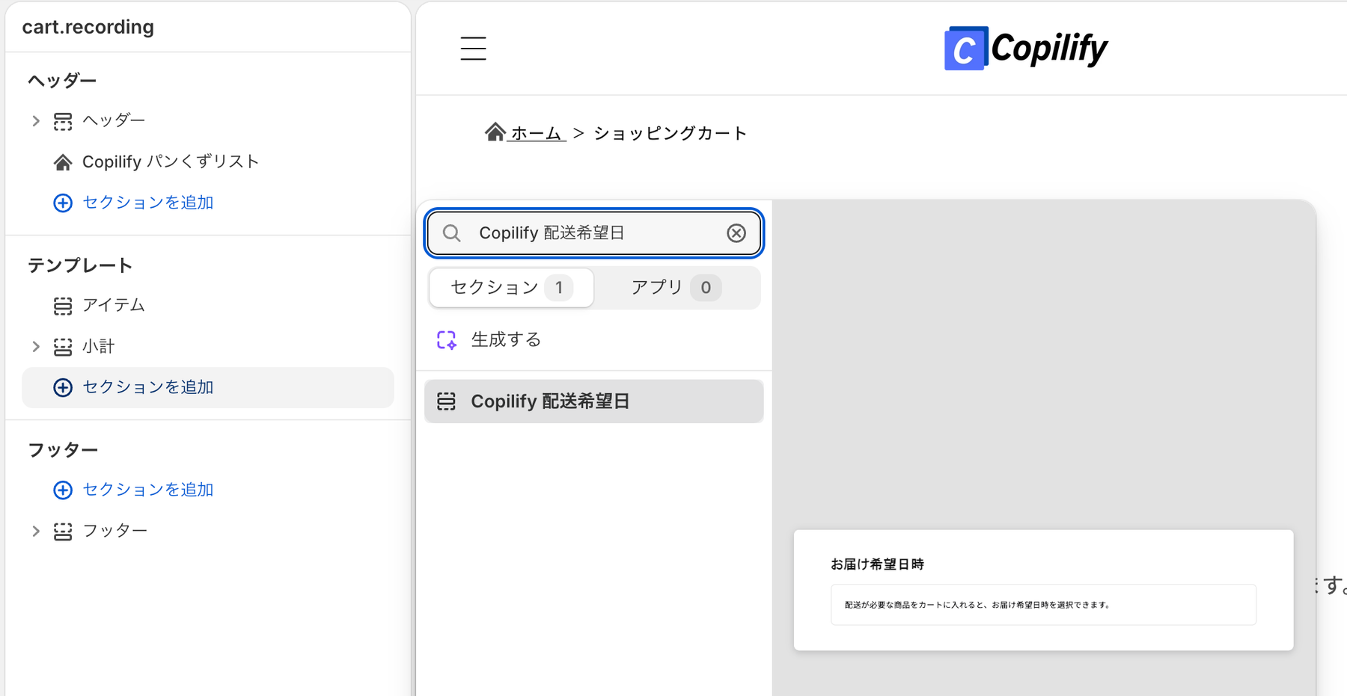Choose 生成する to generate a section
The width and height of the screenshot is (1347, 696).
point(506,340)
